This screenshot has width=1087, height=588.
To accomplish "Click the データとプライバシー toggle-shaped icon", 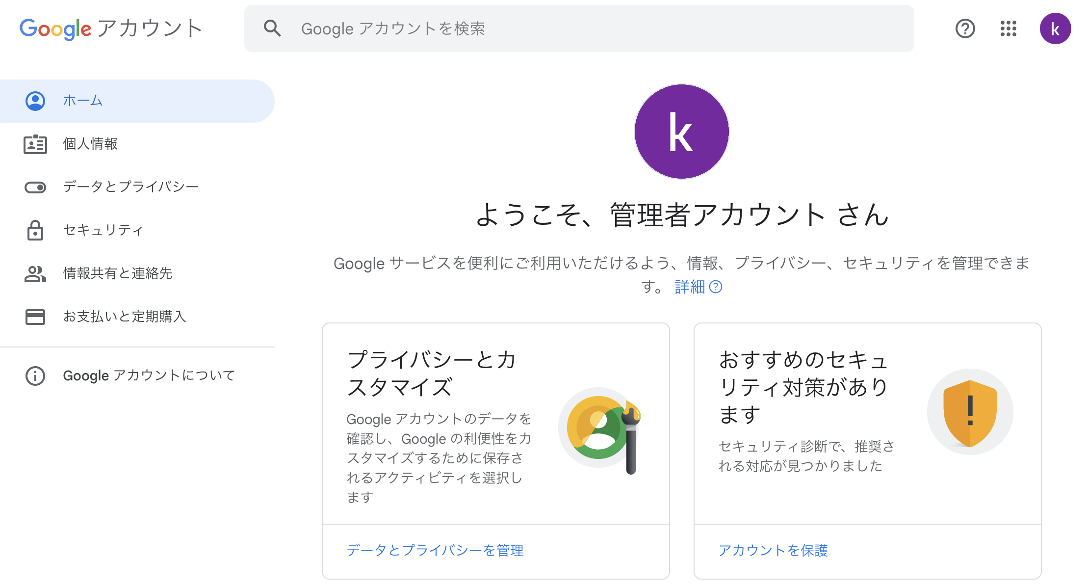I will coord(35,187).
